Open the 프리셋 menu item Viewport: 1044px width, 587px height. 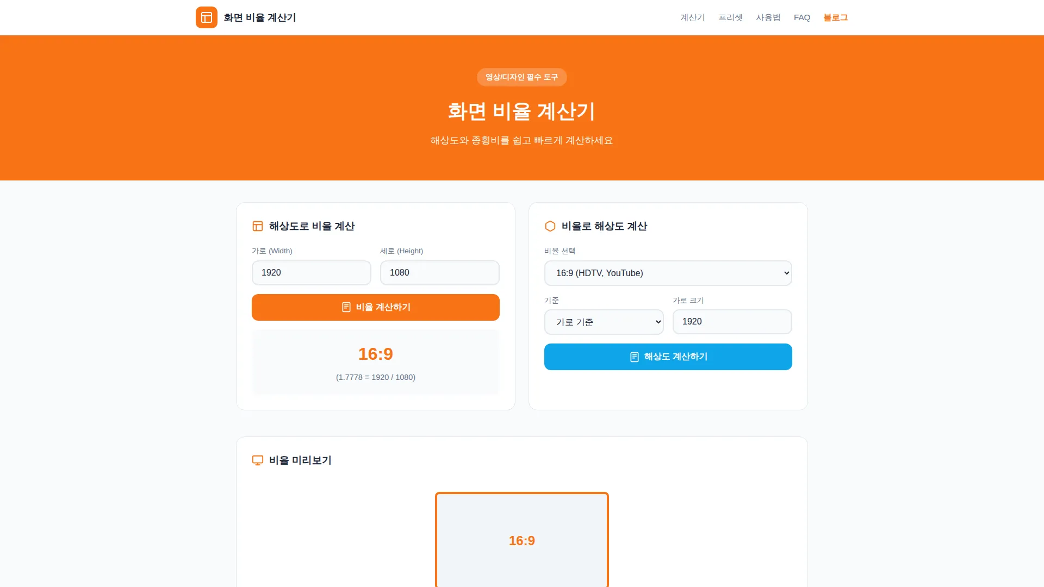730,17
